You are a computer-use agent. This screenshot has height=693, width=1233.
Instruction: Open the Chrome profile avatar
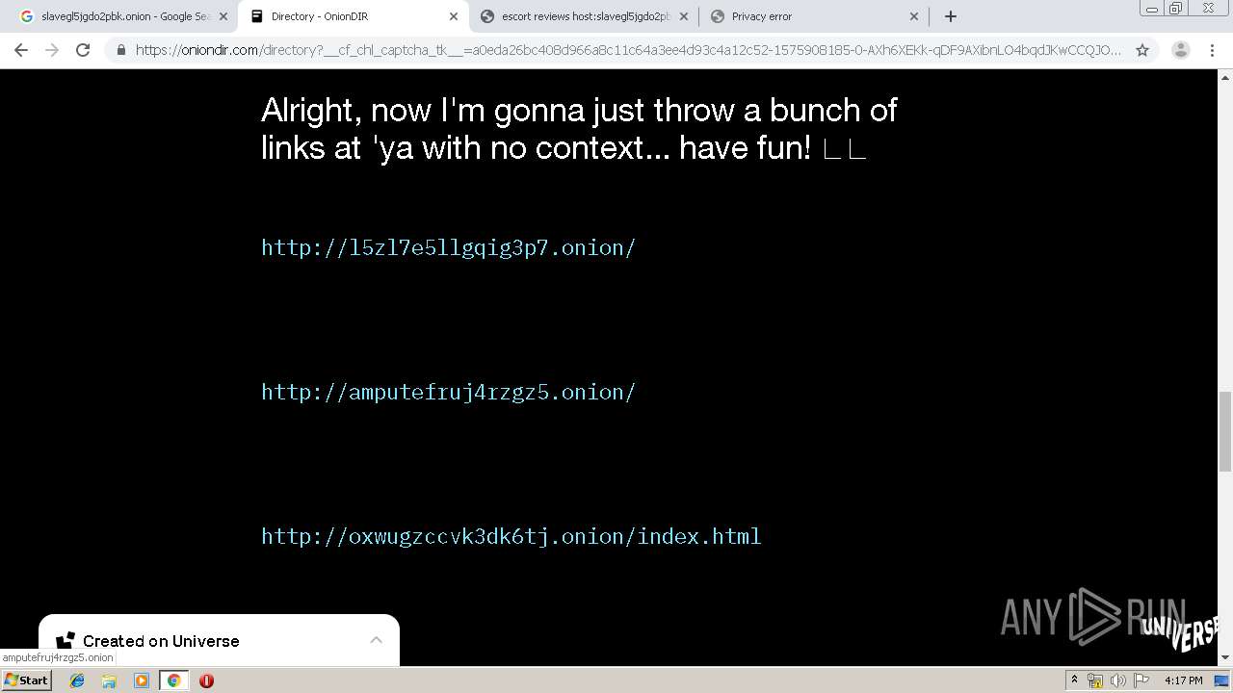coord(1180,50)
